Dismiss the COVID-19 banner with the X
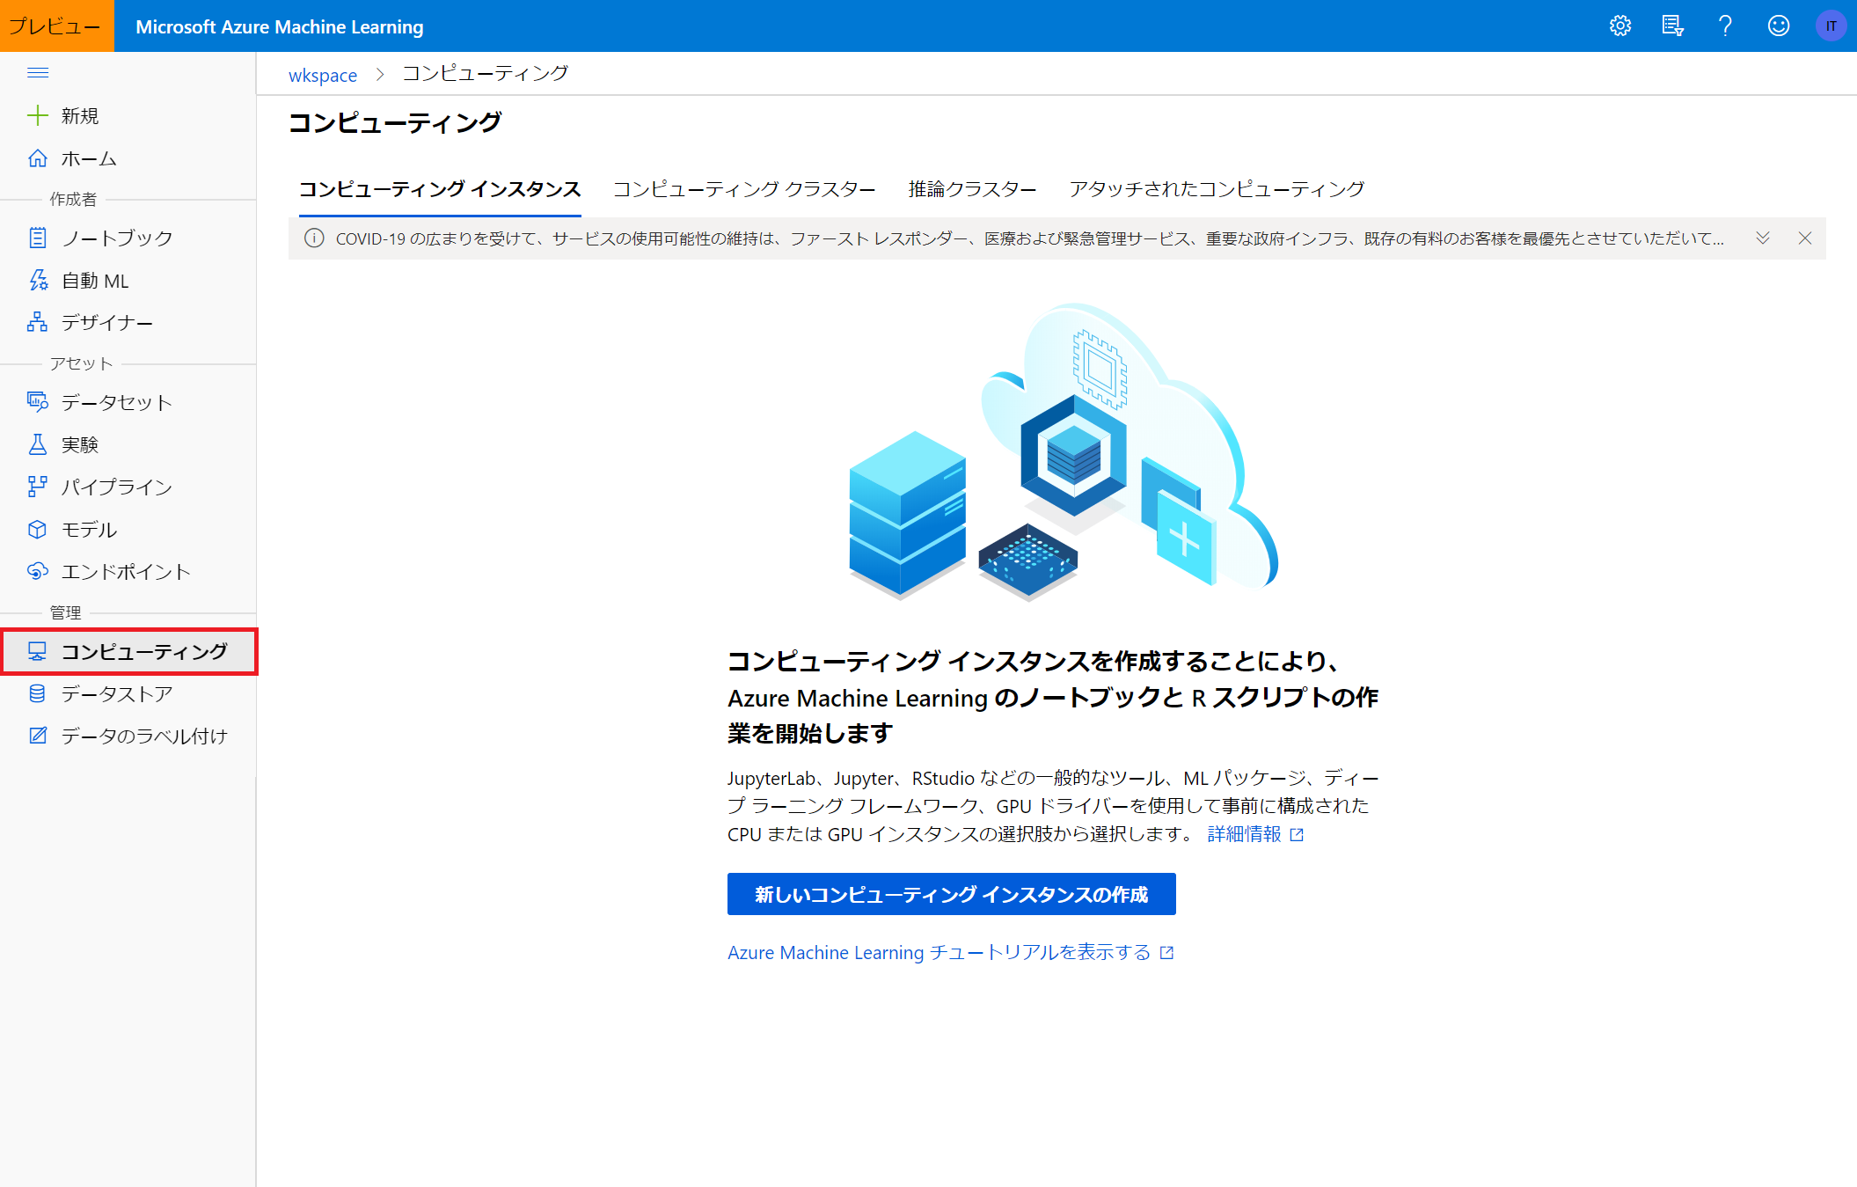Image resolution: width=1857 pixels, height=1187 pixels. (1805, 238)
